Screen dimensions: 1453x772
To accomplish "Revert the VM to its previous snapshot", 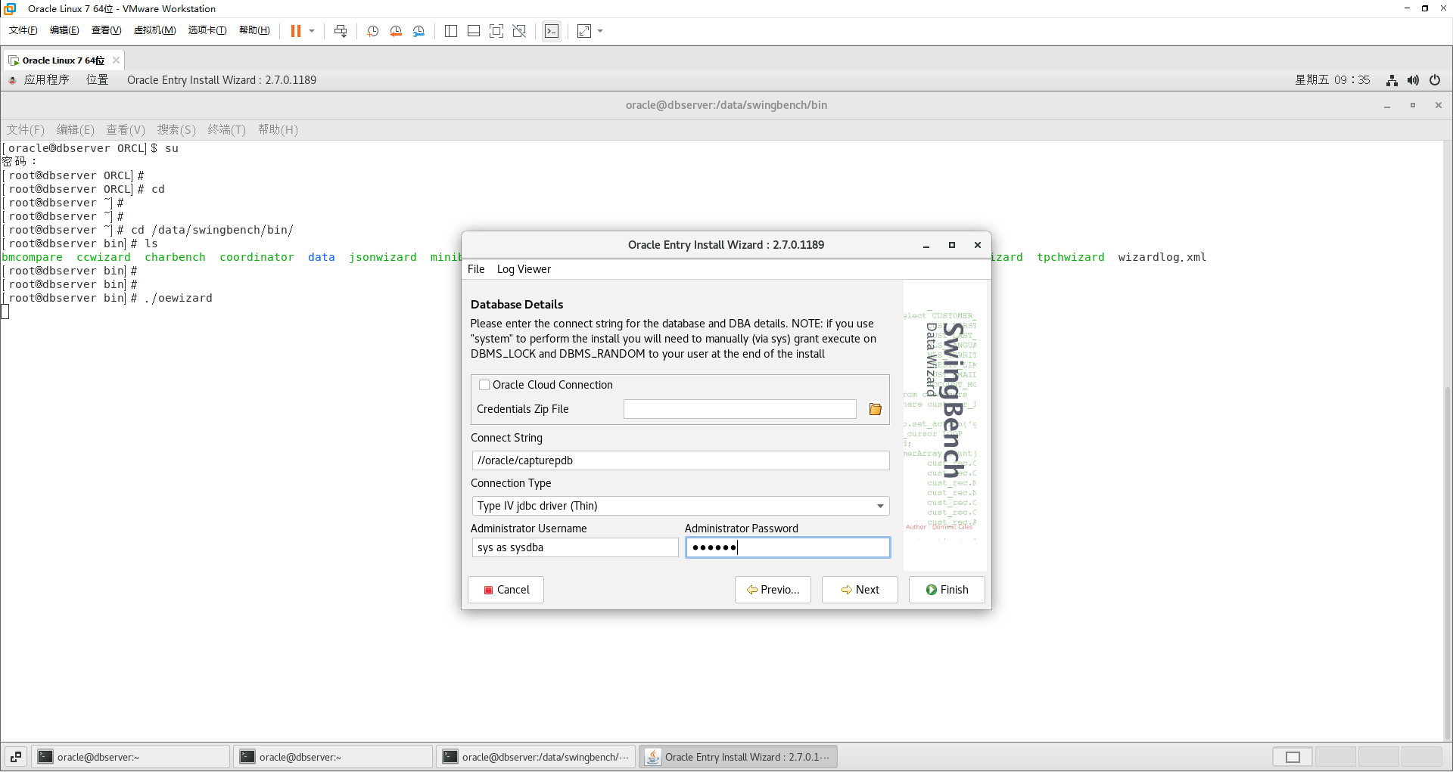I will pos(396,31).
